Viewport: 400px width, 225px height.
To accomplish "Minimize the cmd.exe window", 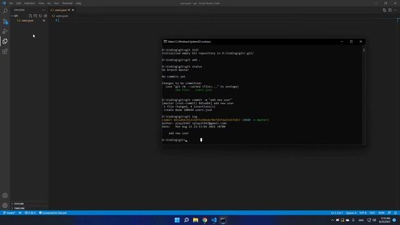I will point(342,42).
